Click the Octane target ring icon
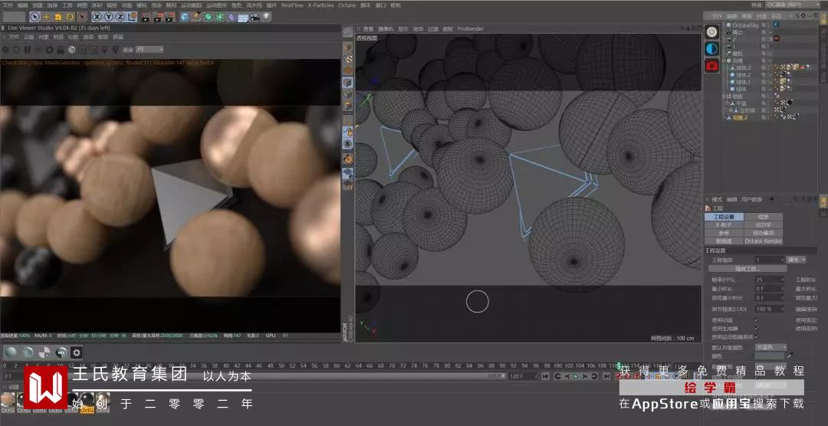This screenshot has width=828, height=426. point(711,31)
